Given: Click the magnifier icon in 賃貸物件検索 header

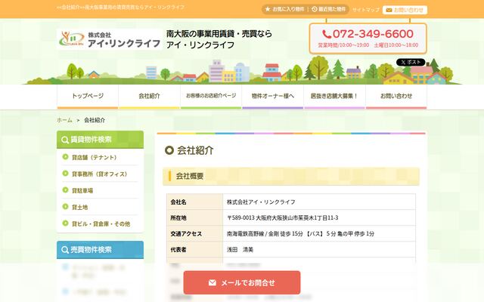Looking at the screenshot, I should 65,140.
